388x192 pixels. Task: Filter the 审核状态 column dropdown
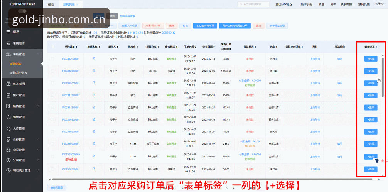click(177, 46)
